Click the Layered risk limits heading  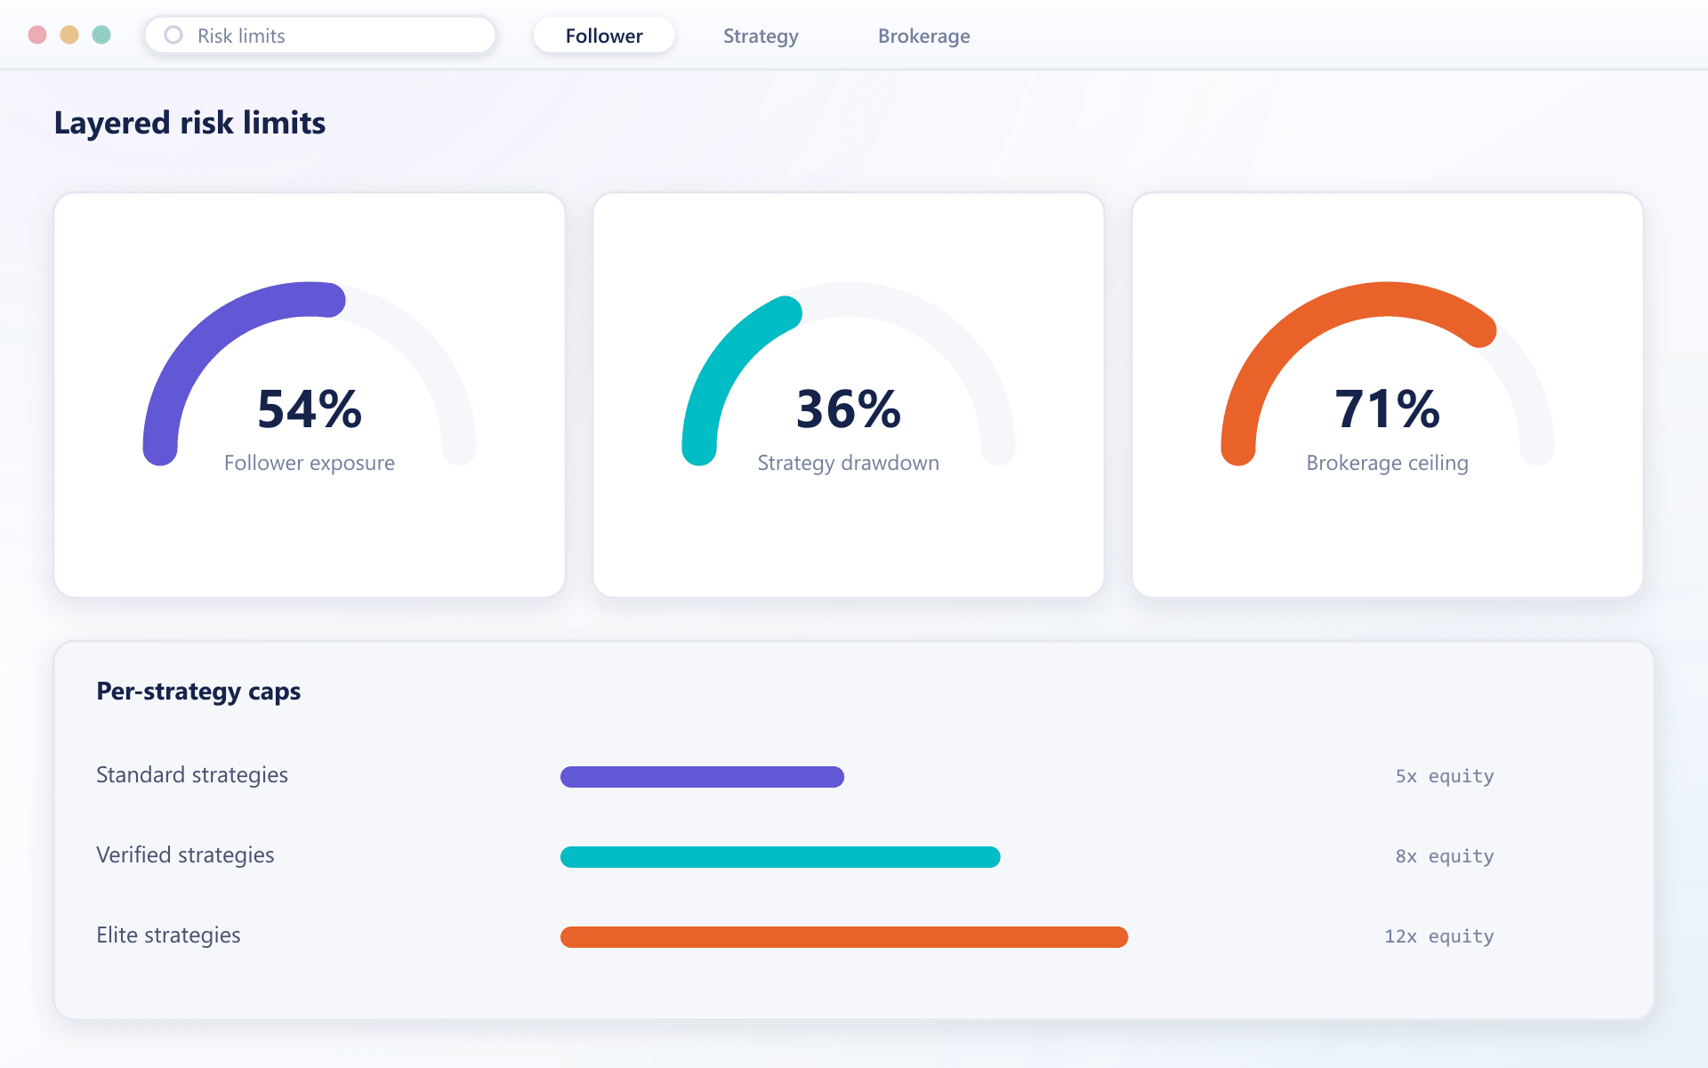coord(189,123)
